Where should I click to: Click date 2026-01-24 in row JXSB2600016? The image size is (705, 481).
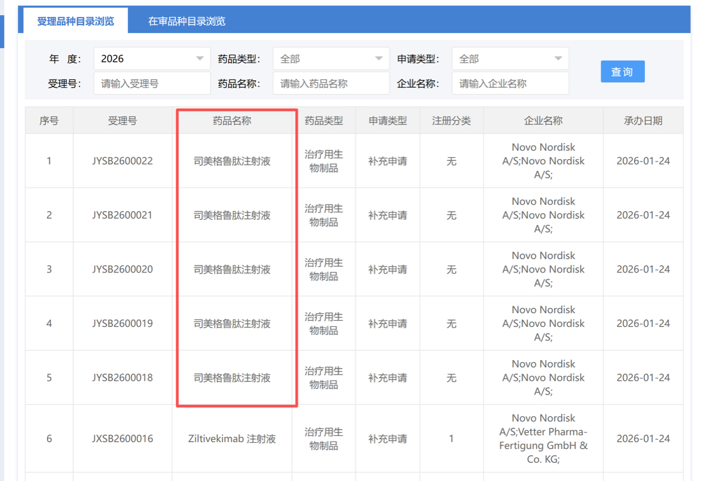643,438
